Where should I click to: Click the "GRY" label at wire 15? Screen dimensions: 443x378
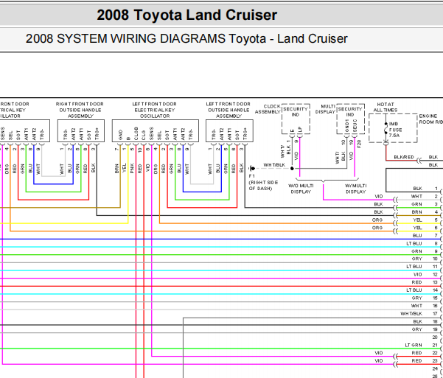tap(416, 298)
